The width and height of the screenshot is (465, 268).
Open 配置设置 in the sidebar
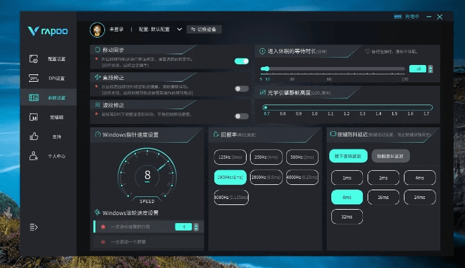pyautogui.click(x=56, y=59)
